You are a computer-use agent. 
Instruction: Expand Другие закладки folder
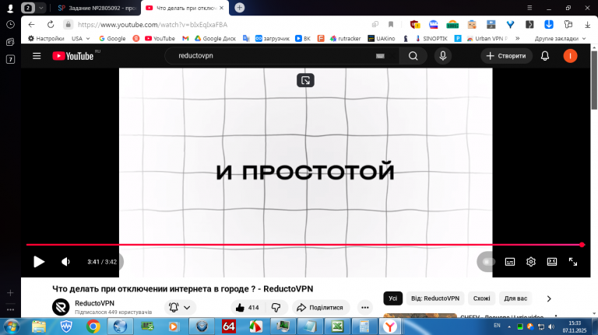click(x=560, y=38)
